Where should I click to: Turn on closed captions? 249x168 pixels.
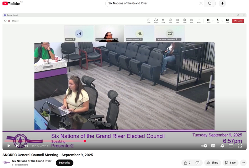[x=213, y=146]
